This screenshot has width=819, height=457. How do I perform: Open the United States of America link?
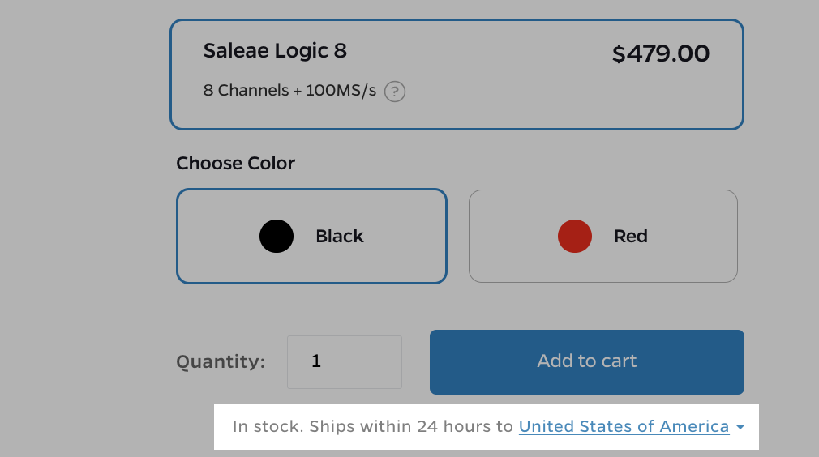click(624, 426)
